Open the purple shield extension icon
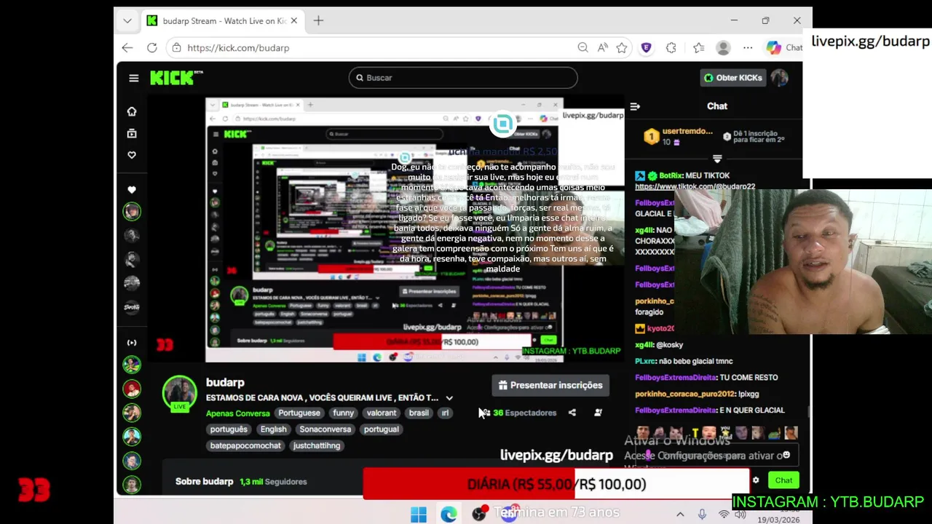This screenshot has height=524, width=932. tap(646, 48)
